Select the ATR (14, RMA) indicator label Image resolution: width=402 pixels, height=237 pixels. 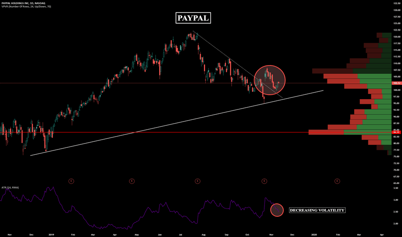tap(10, 187)
